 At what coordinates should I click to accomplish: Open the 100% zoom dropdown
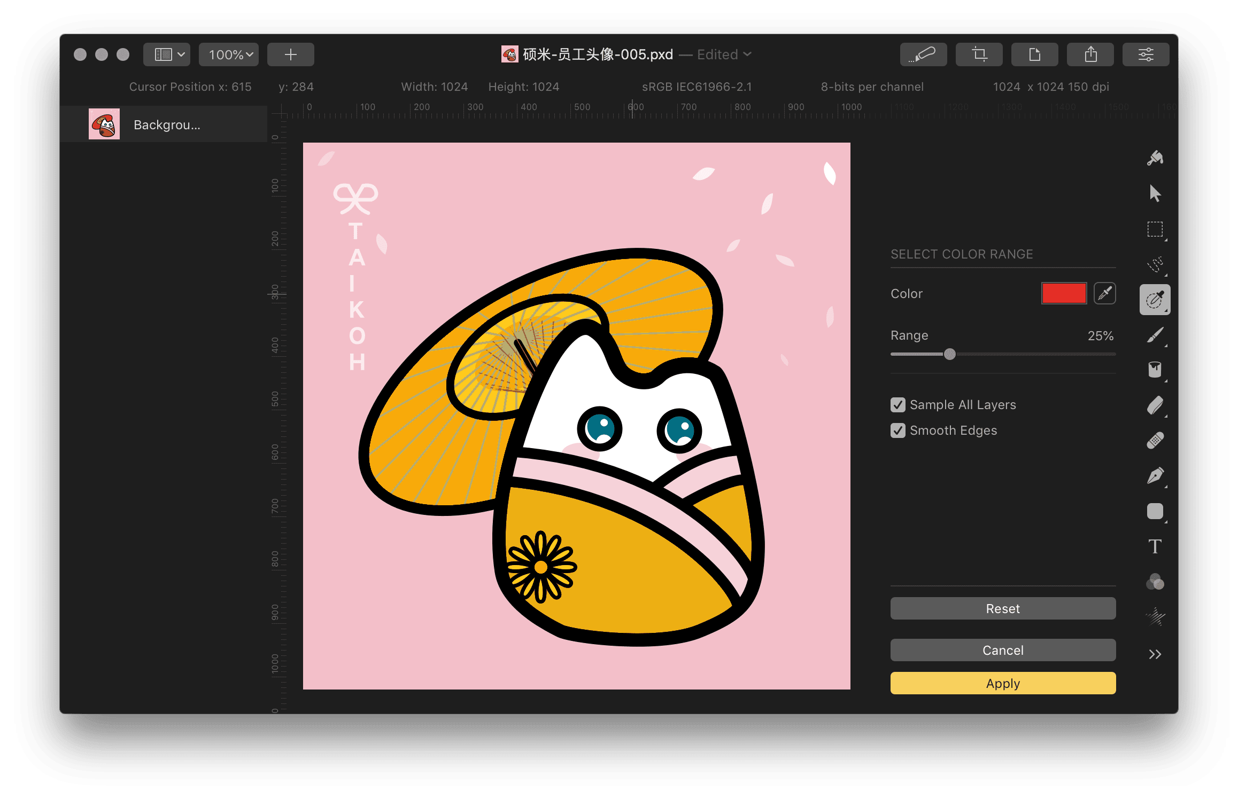(x=229, y=54)
